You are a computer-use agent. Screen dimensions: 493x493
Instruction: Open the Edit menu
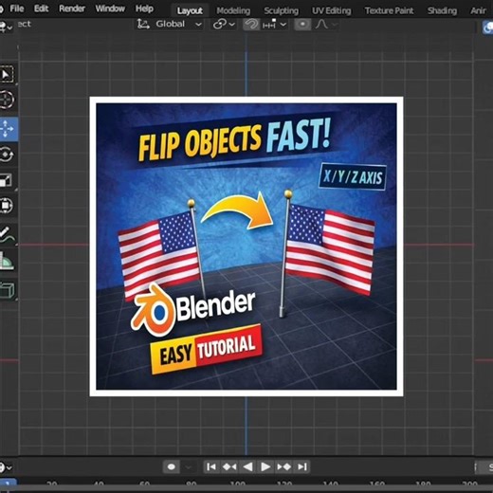click(41, 9)
